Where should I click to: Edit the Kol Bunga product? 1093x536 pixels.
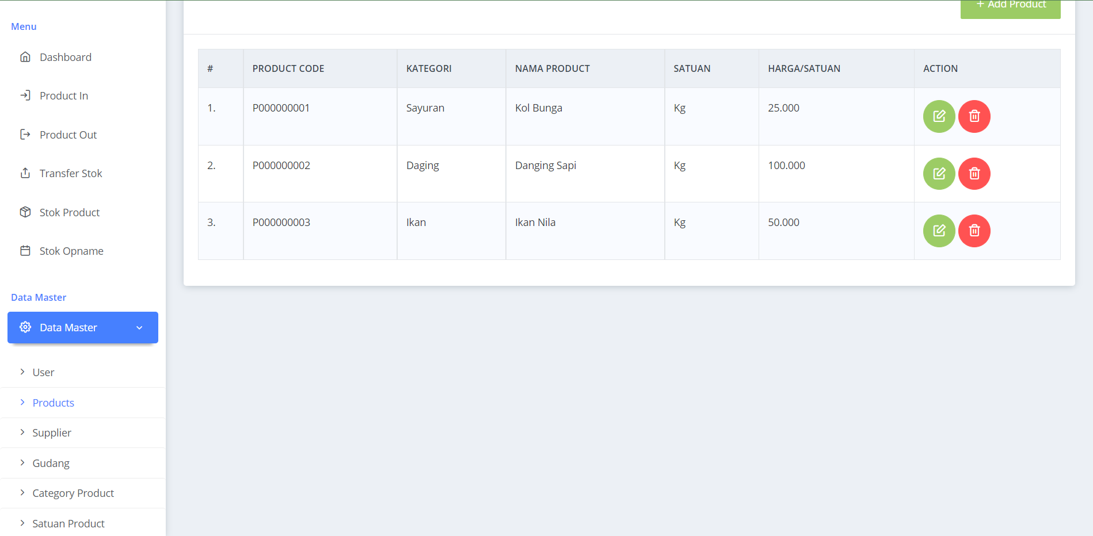(939, 116)
